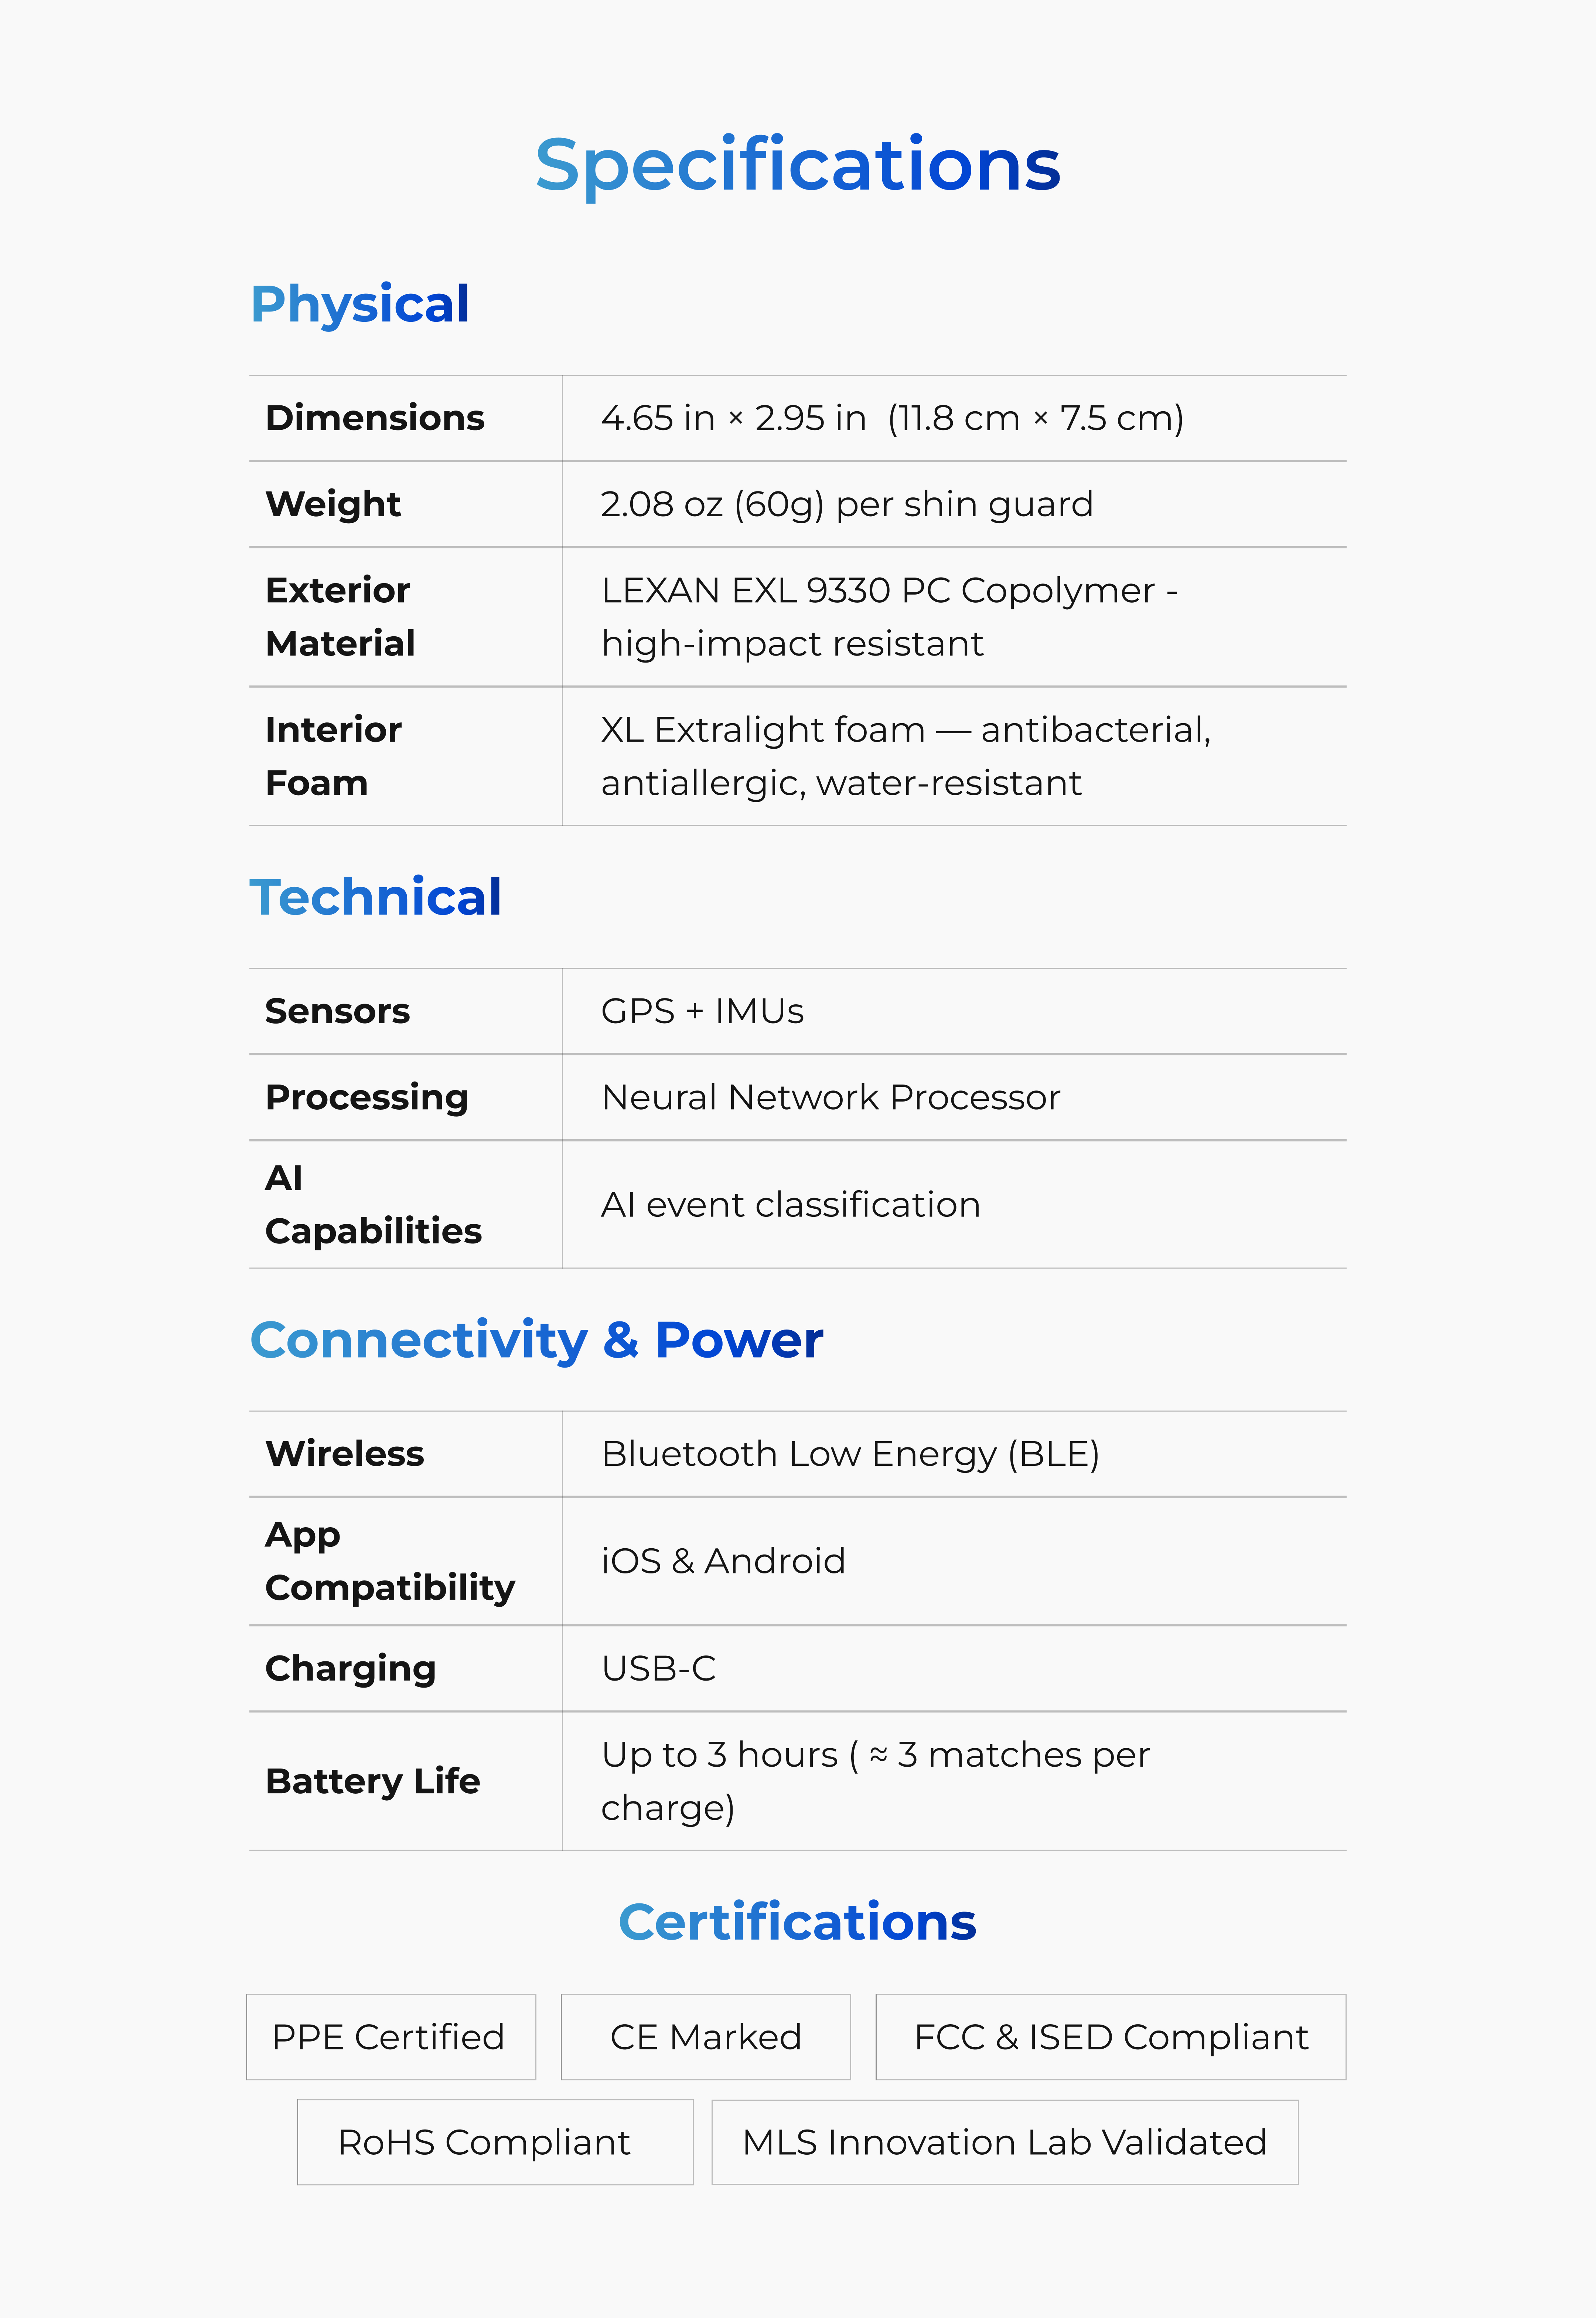Click the Weight value text

846,504
